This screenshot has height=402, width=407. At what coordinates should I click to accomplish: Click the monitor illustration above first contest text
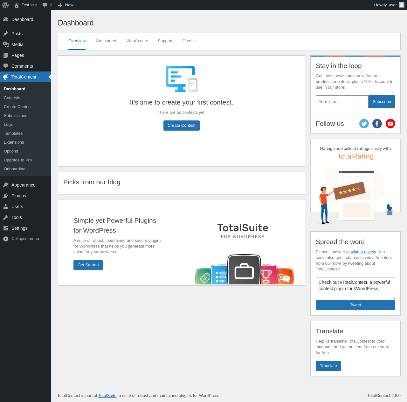(182, 79)
